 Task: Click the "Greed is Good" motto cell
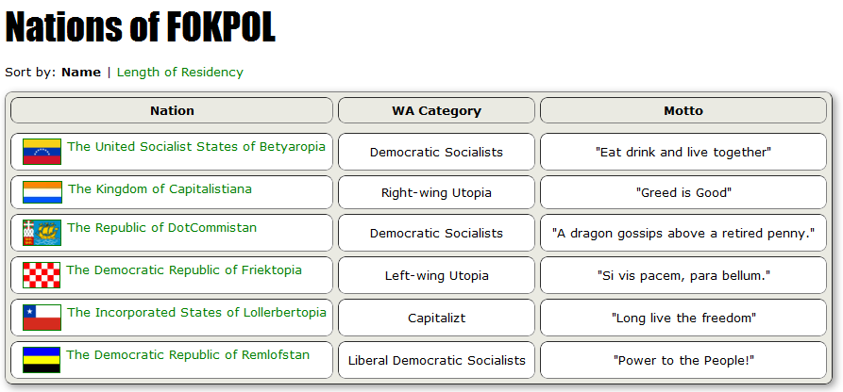683,192
